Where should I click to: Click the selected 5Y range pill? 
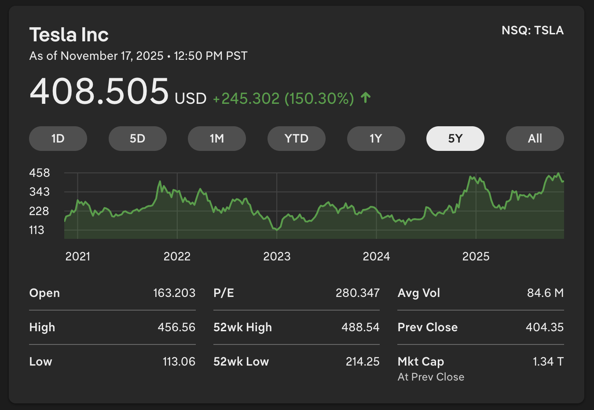pyautogui.click(x=455, y=139)
